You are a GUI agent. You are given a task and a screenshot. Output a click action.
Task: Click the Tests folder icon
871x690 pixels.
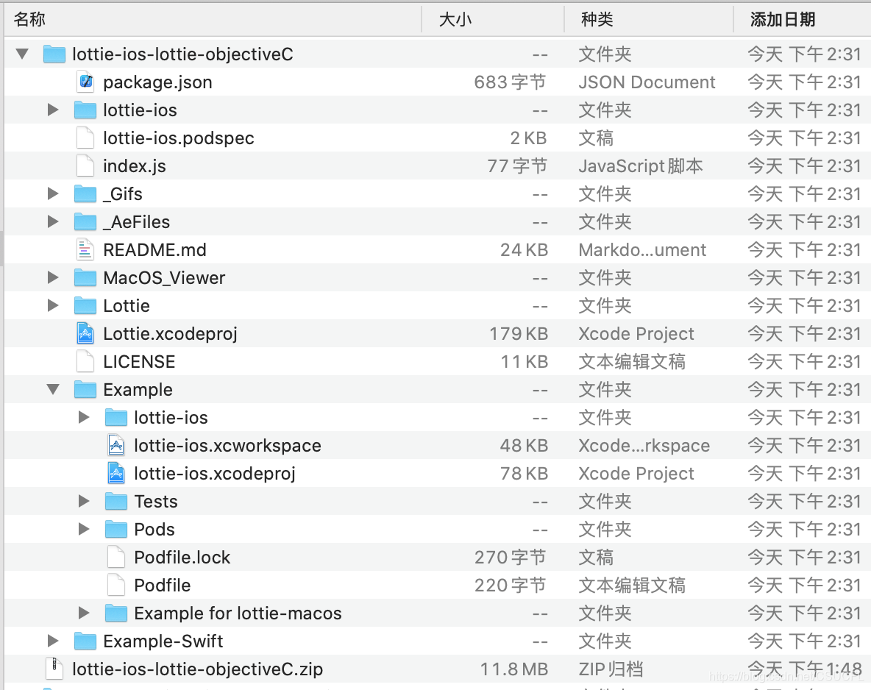(x=116, y=501)
